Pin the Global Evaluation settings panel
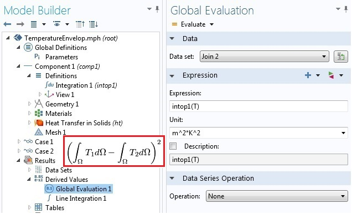Image resolution: width=352 pixels, height=214 pixels. 346,9
